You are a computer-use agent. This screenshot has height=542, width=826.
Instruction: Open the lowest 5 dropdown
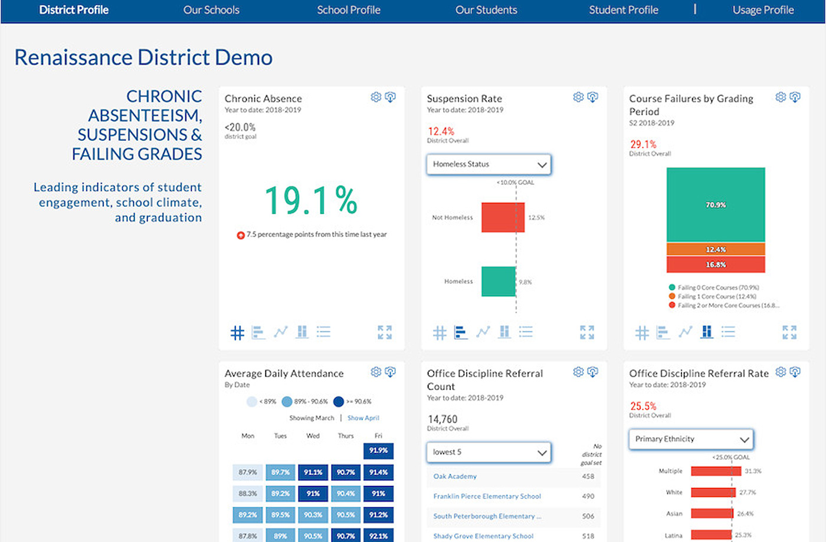(x=489, y=452)
